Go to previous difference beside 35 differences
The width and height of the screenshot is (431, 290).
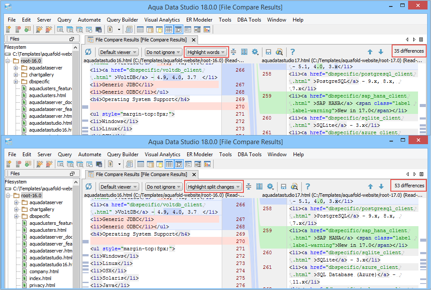coord(370,52)
